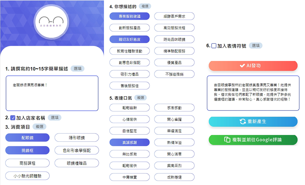Image resolution: width=305 pixels, height=185 pixels.
Task: Select the 色彩形象學搭配 item
Action: click(77, 150)
